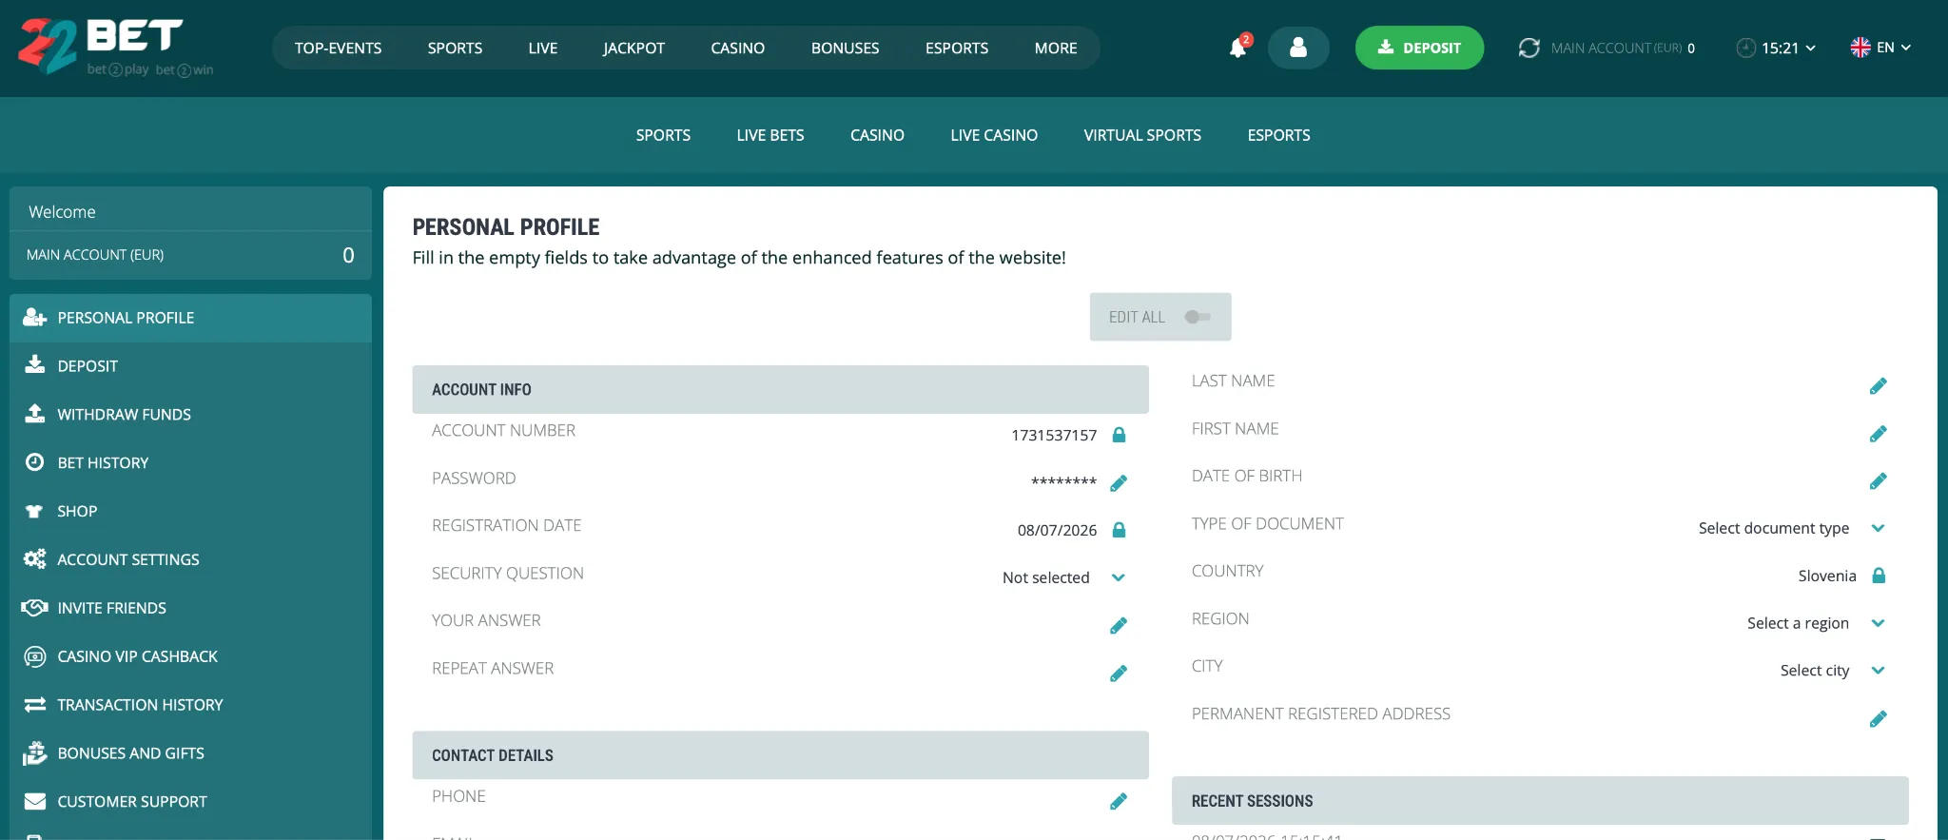Viewport: 1948px width, 840px height.
Task: Edit password pencil icon
Action: tap(1119, 483)
